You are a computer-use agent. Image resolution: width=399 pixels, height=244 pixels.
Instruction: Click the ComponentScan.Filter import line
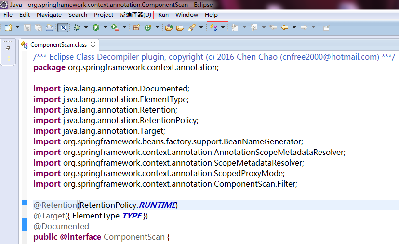(165, 184)
